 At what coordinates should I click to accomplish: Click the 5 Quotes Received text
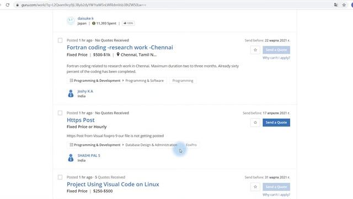tap(110, 177)
